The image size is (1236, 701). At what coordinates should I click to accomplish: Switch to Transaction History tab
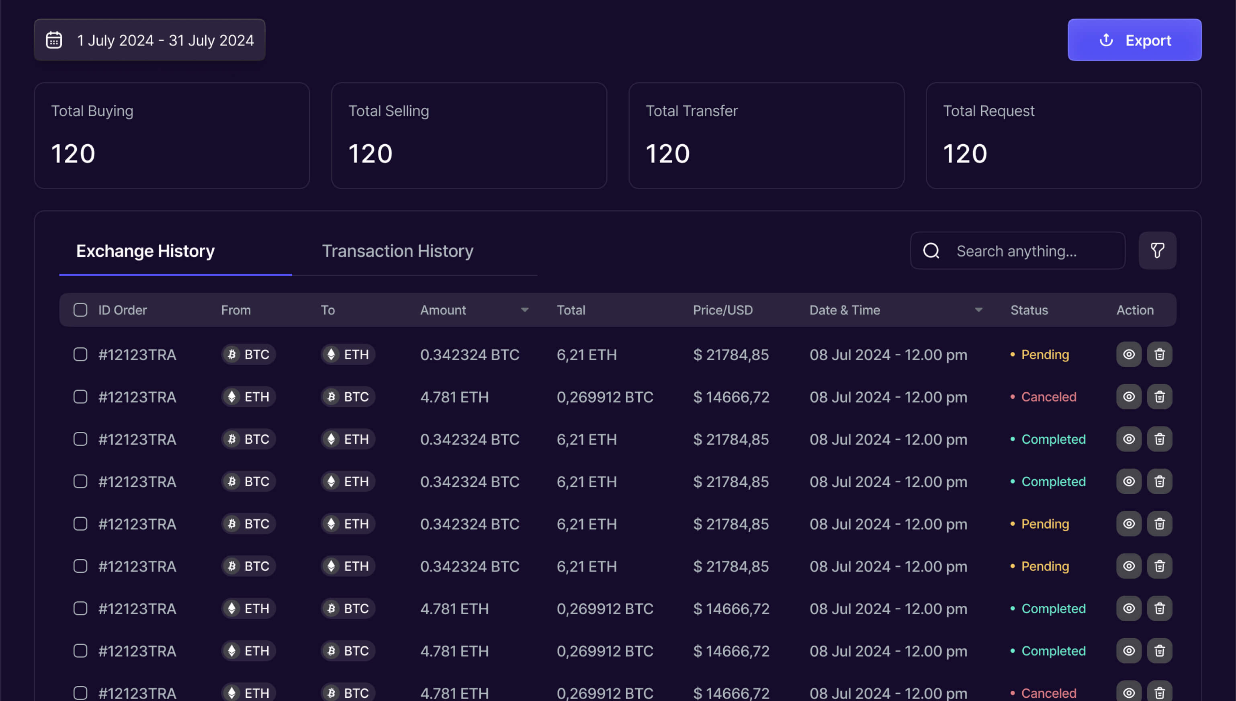coord(397,251)
